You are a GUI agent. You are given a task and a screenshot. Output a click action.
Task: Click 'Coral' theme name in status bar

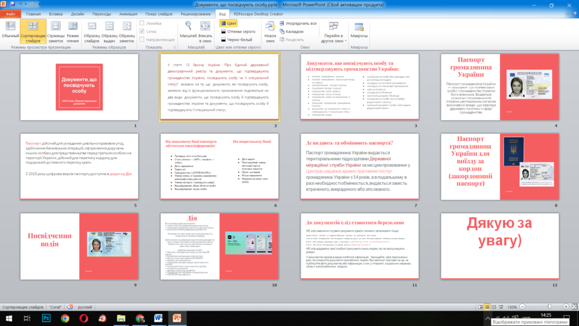pos(55,307)
